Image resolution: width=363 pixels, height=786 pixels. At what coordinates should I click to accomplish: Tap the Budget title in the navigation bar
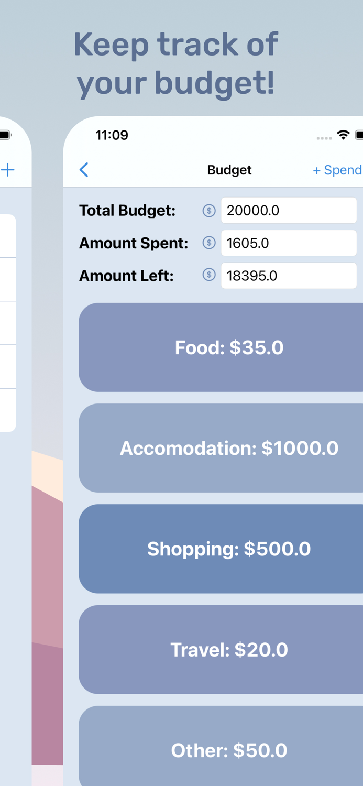pos(229,170)
